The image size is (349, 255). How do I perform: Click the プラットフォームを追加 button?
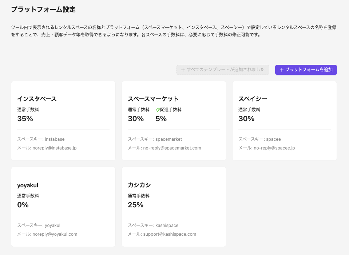click(306, 69)
